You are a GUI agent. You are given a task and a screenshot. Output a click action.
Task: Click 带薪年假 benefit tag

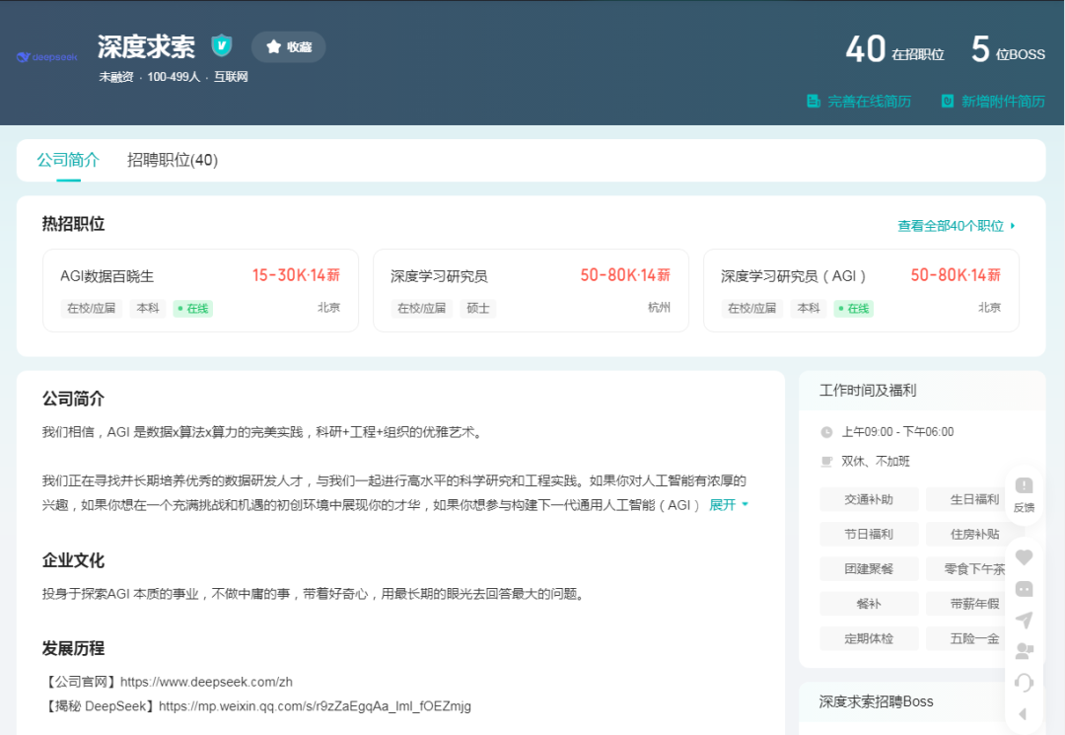pos(974,603)
